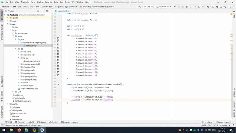The width and height of the screenshot is (236, 133).
Task: Click the tool windows quick-access icon in status bar
Action: [2, 125]
